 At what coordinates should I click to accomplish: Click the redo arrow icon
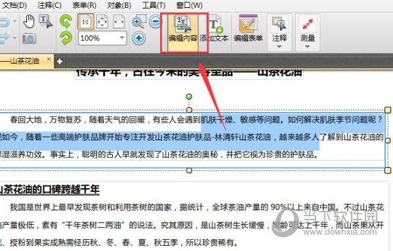click(x=5, y=38)
